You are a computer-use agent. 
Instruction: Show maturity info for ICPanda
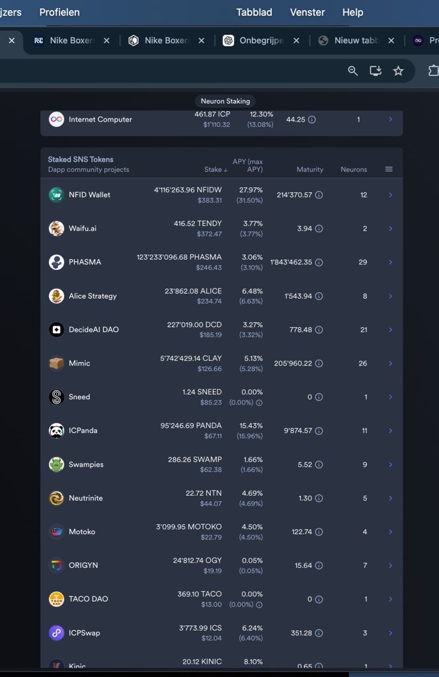(319, 431)
